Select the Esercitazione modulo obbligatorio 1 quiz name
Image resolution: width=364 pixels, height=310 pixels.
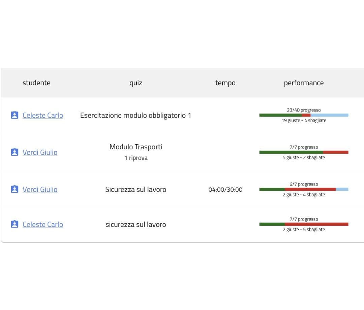(135, 115)
